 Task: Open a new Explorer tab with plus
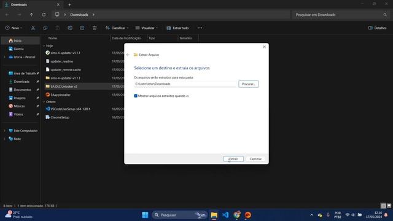[x=69, y=4]
